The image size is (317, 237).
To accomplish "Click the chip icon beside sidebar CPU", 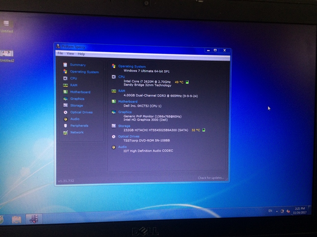I will click(65, 78).
